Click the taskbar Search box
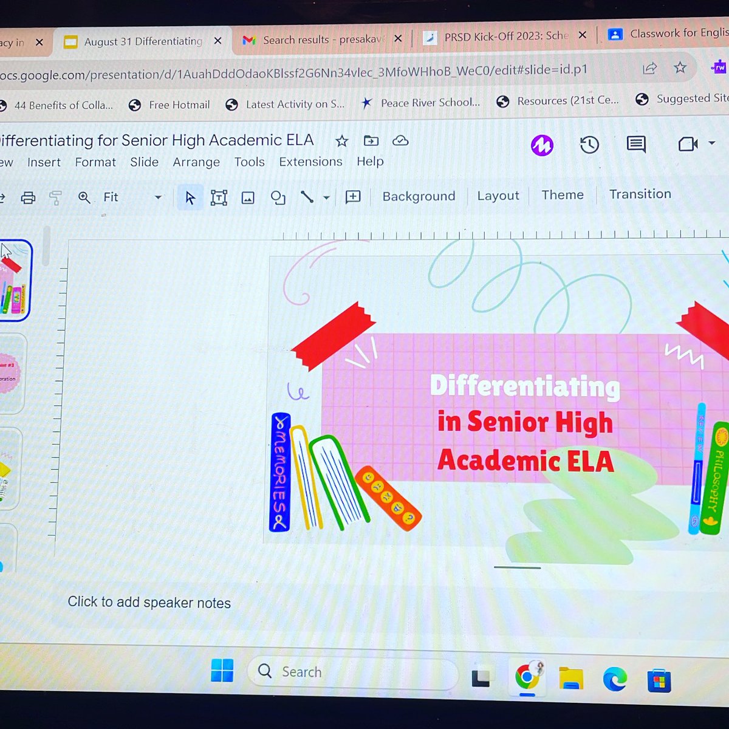The height and width of the screenshot is (729, 729). pyautogui.click(x=352, y=672)
